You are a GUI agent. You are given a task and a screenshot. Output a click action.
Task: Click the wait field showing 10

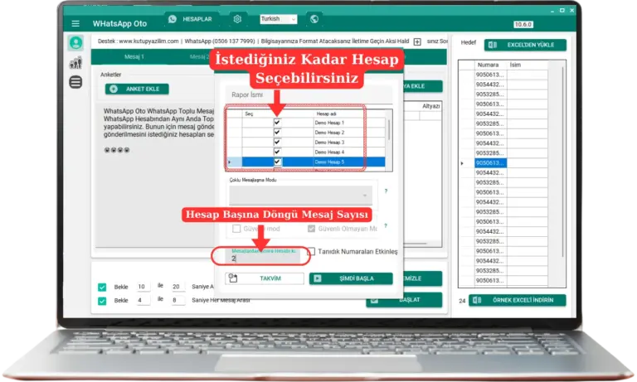[143, 287]
